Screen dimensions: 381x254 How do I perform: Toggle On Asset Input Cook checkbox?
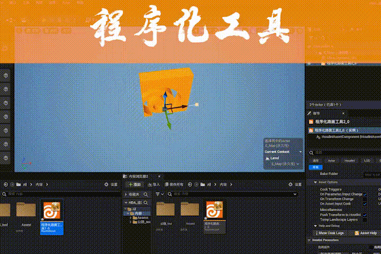pos(365,204)
